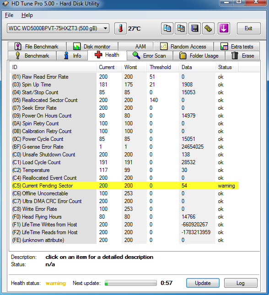Click the thermometer temperature icon
Screen dimensions: 269x295
pyautogui.click(x=120, y=29)
